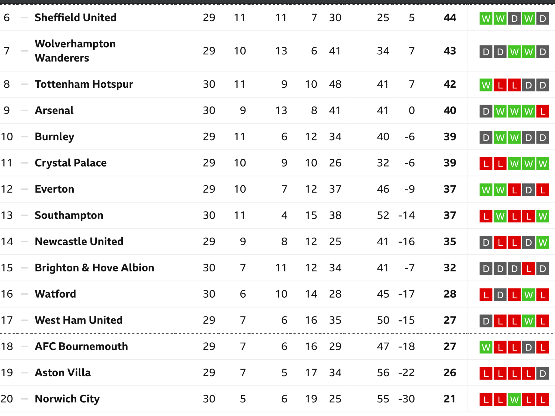
Task: Click Sheffield United's first green W form badge
Action: pos(486,18)
